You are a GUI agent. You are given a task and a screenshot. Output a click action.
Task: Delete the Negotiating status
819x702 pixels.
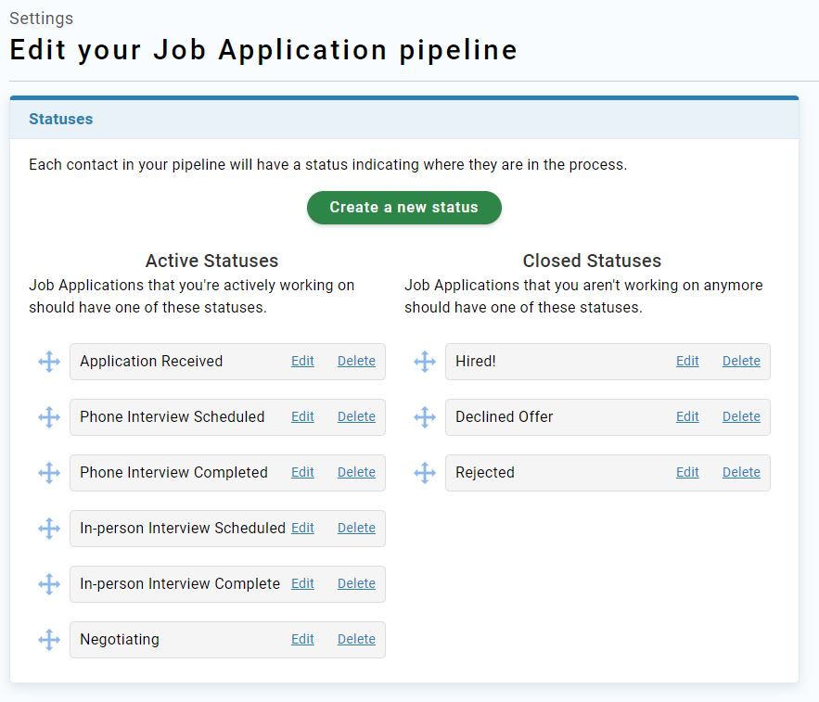tap(356, 639)
